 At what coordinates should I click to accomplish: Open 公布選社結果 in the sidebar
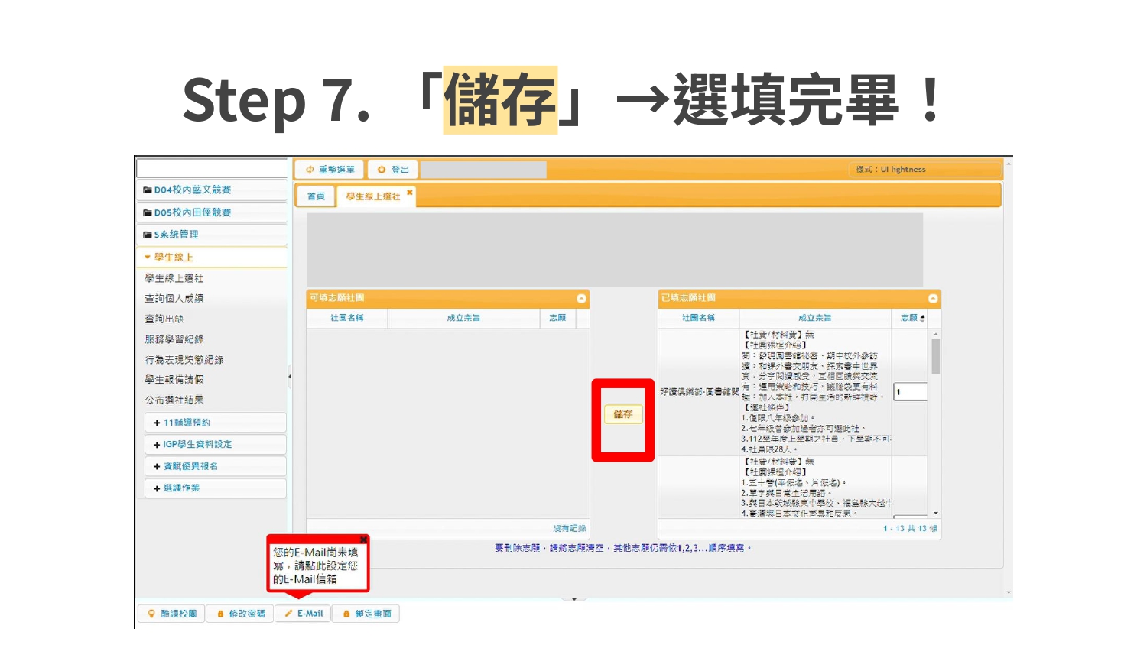[x=174, y=400]
